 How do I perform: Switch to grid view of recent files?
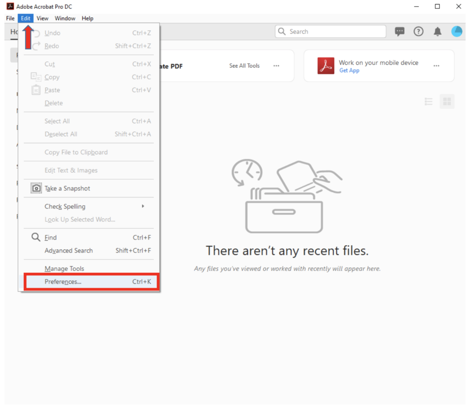tap(447, 101)
